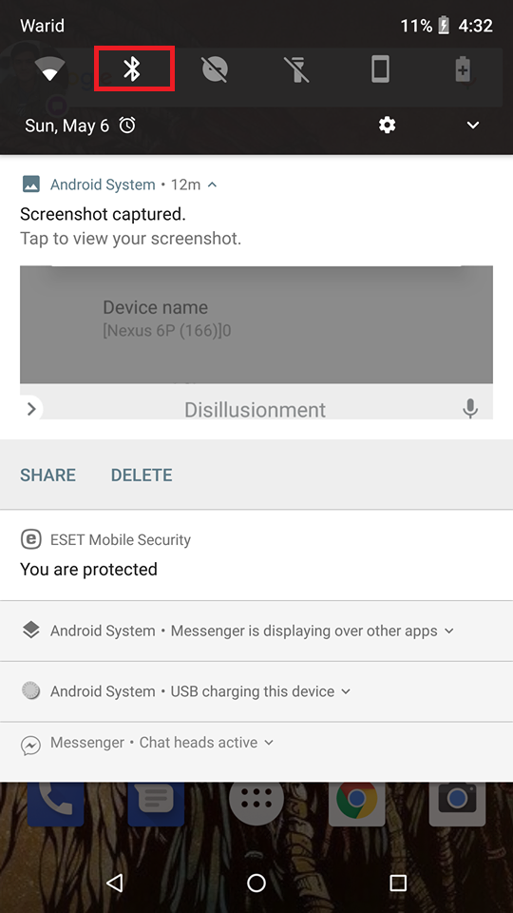Expand the quick settings panel chevron
Viewport: 513px width, 913px height.
tap(473, 126)
